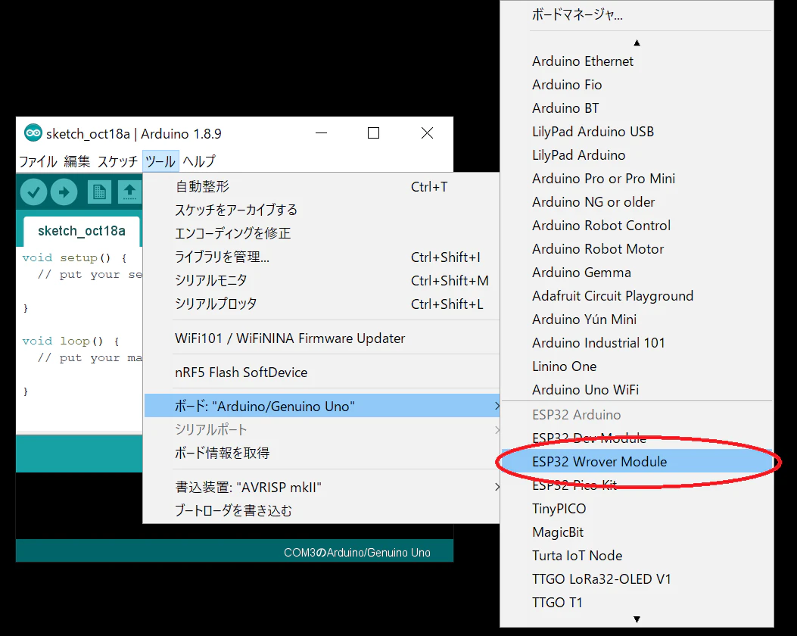Select LilyPad Arduino USB board
Viewport: 797px width, 636px height.
pyautogui.click(x=637, y=131)
